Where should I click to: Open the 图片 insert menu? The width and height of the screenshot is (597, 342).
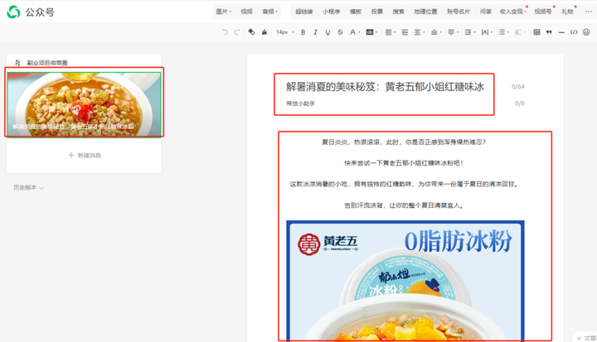pos(224,12)
